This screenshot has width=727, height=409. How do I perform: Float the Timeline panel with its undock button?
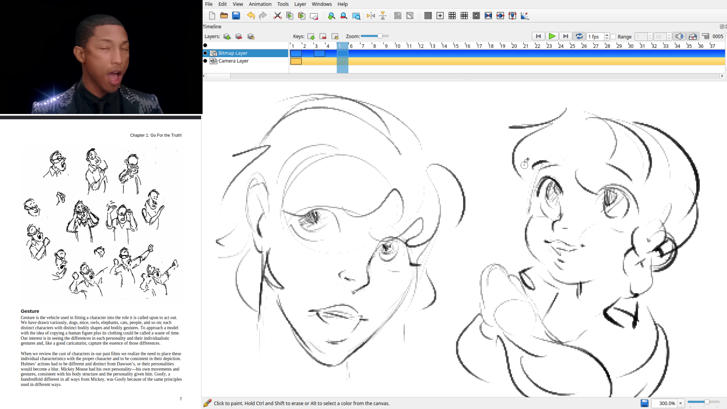point(722,27)
